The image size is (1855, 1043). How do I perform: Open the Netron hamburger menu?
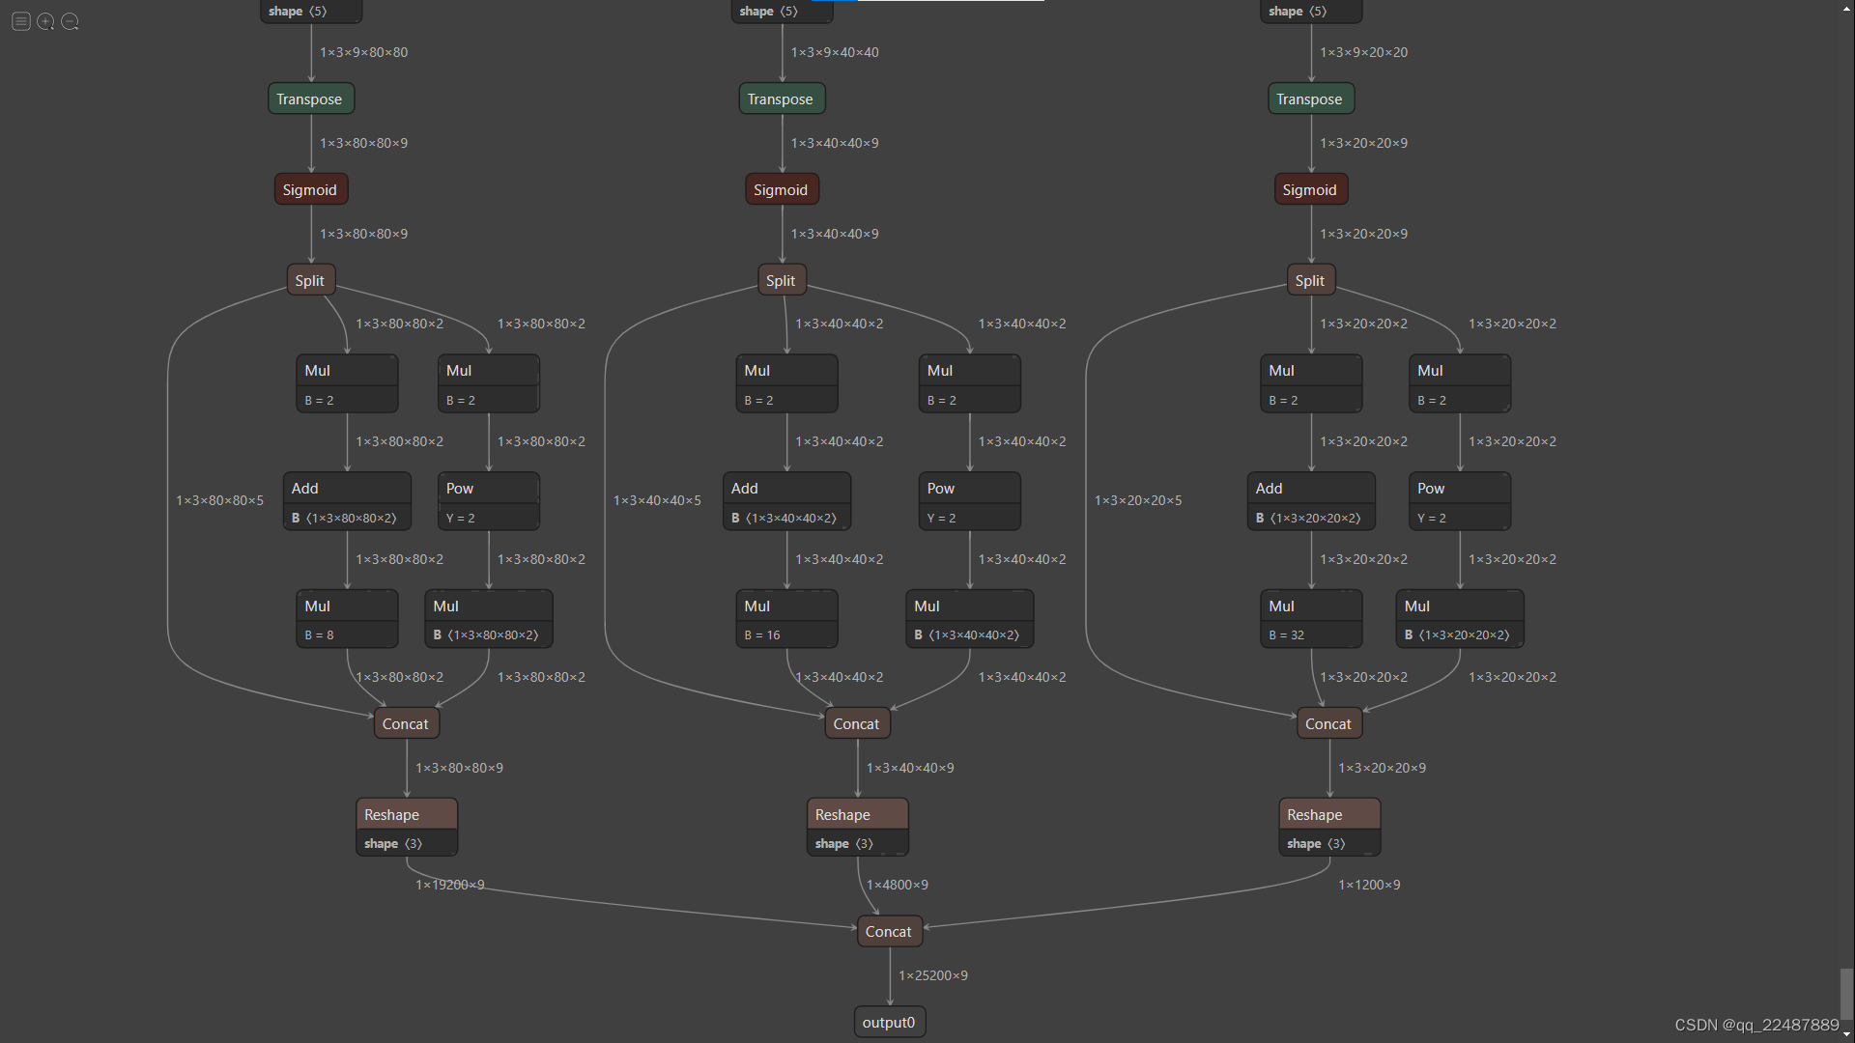[21, 21]
